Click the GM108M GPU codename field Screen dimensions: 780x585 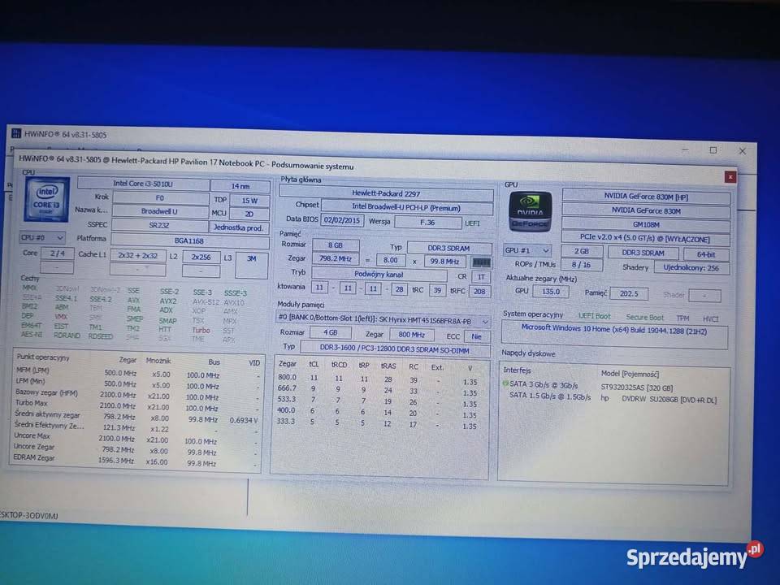[646, 225]
